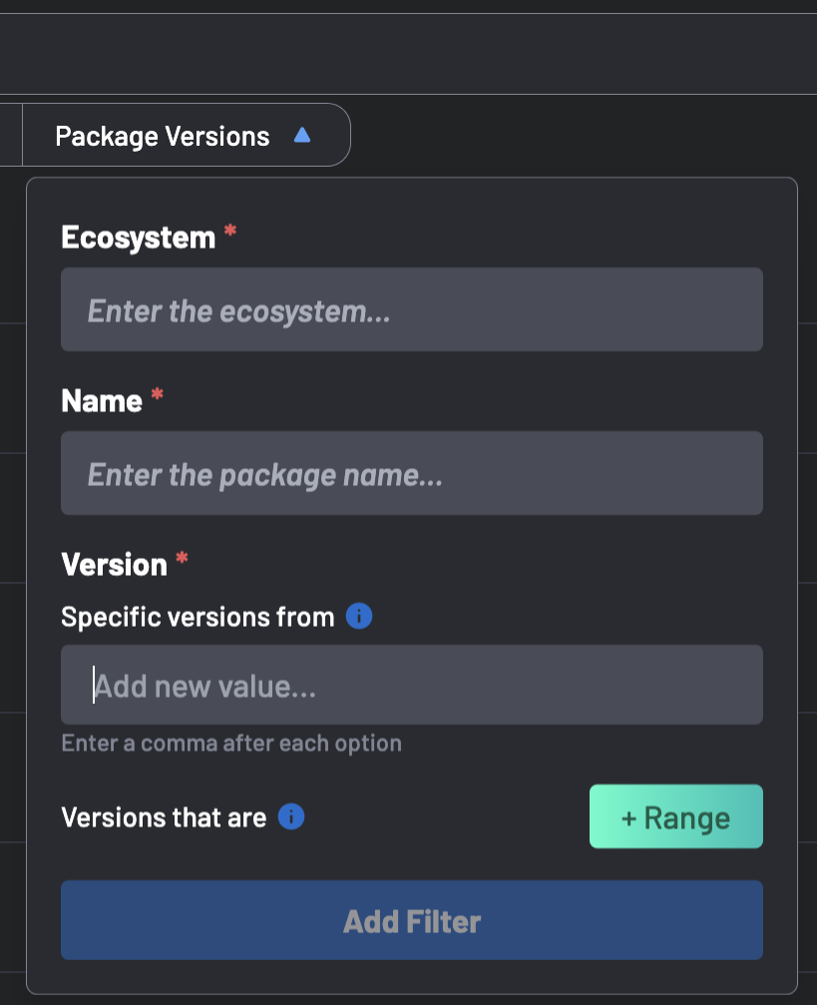Collapse the Package Versions blue triangle arrow

(302, 135)
